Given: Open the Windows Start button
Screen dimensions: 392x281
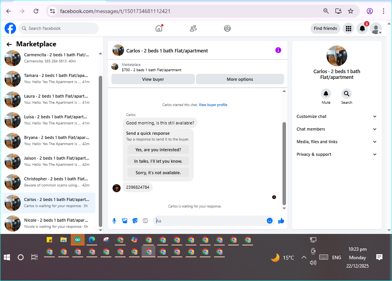Looking at the screenshot, I should coord(7,257).
